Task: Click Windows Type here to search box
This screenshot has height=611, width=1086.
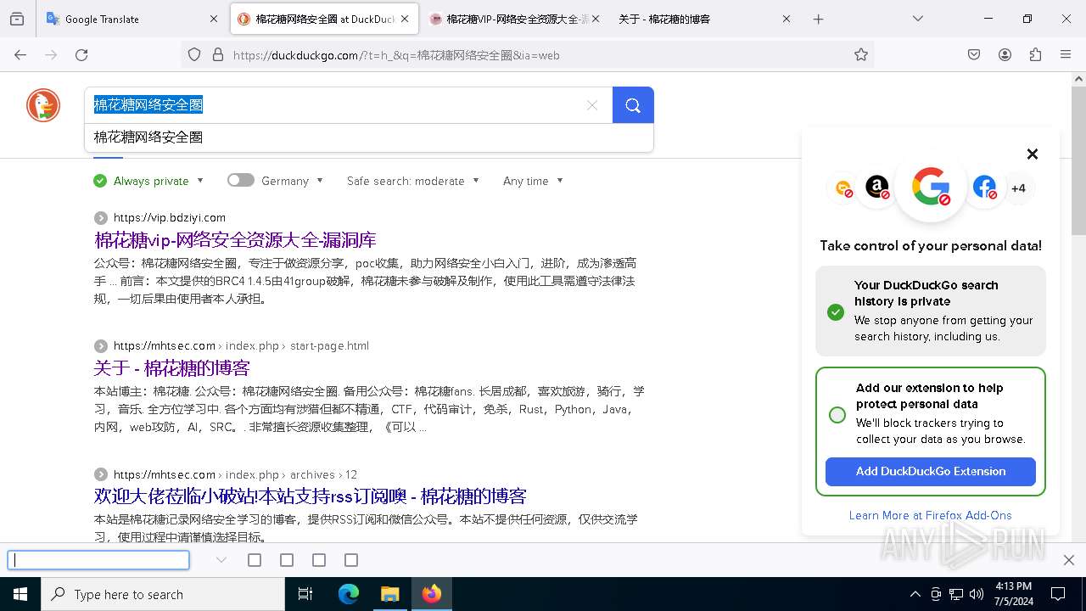Action: 163,594
